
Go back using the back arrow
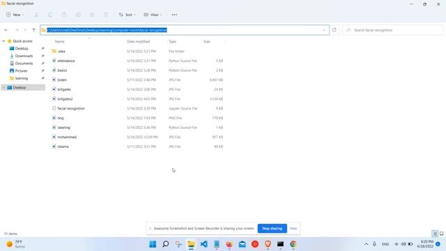tap(6, 30)
